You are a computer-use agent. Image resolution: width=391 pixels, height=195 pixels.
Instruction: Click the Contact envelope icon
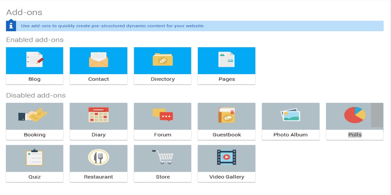point(99,60)
